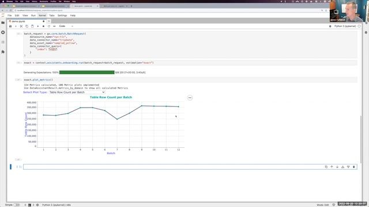This screenshot has height=207, width=369.
Task: Click the debugger bug icon near kernel name
Action: pyautogui.click(x=330, y=26)
